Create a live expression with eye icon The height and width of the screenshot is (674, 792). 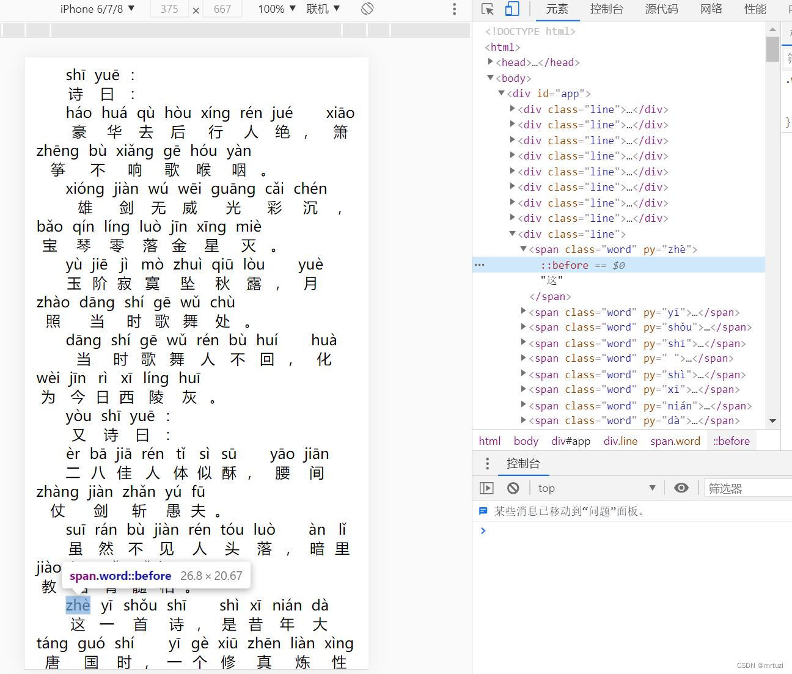(681, 488)
